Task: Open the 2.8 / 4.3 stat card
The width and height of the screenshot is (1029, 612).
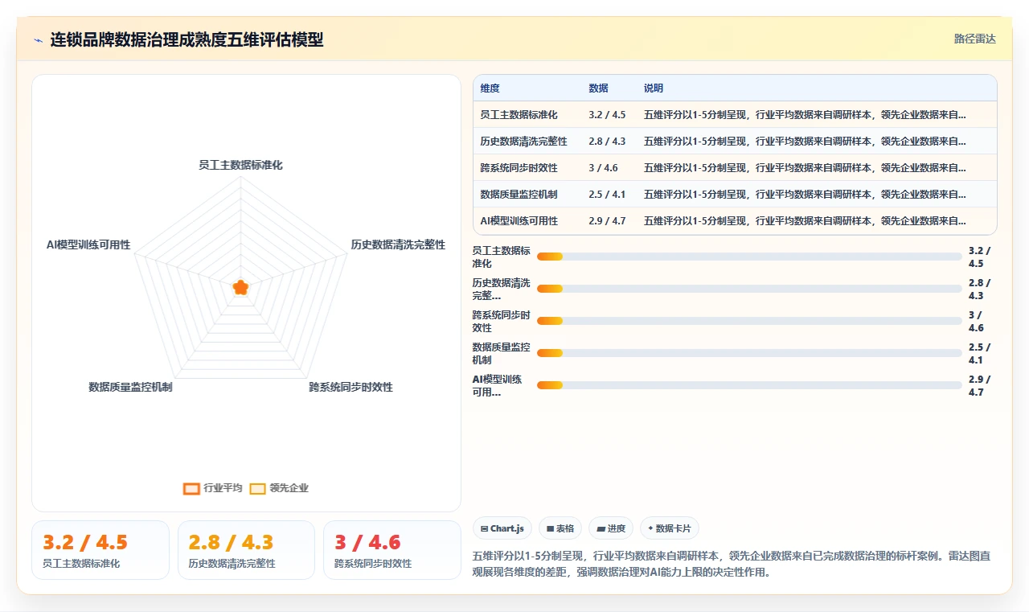Action: (x=246, y=550)
